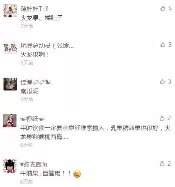This screenshot has height=187, width=175.
Task: Tap thumbs-up on the 南瓜泥 comment
Action: coord(163,81)
